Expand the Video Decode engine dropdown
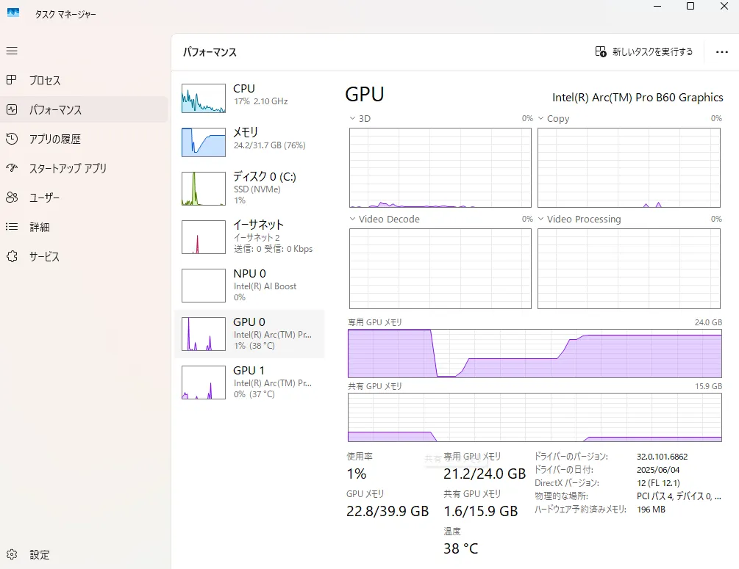The height and width of the screenshot is (569, 739). (352, 219)
